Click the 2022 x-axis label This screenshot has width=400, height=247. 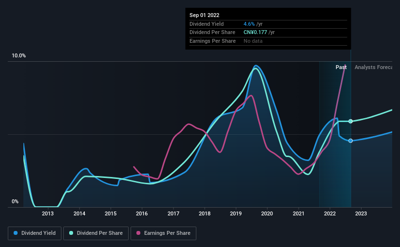click(x=330, y=213)
